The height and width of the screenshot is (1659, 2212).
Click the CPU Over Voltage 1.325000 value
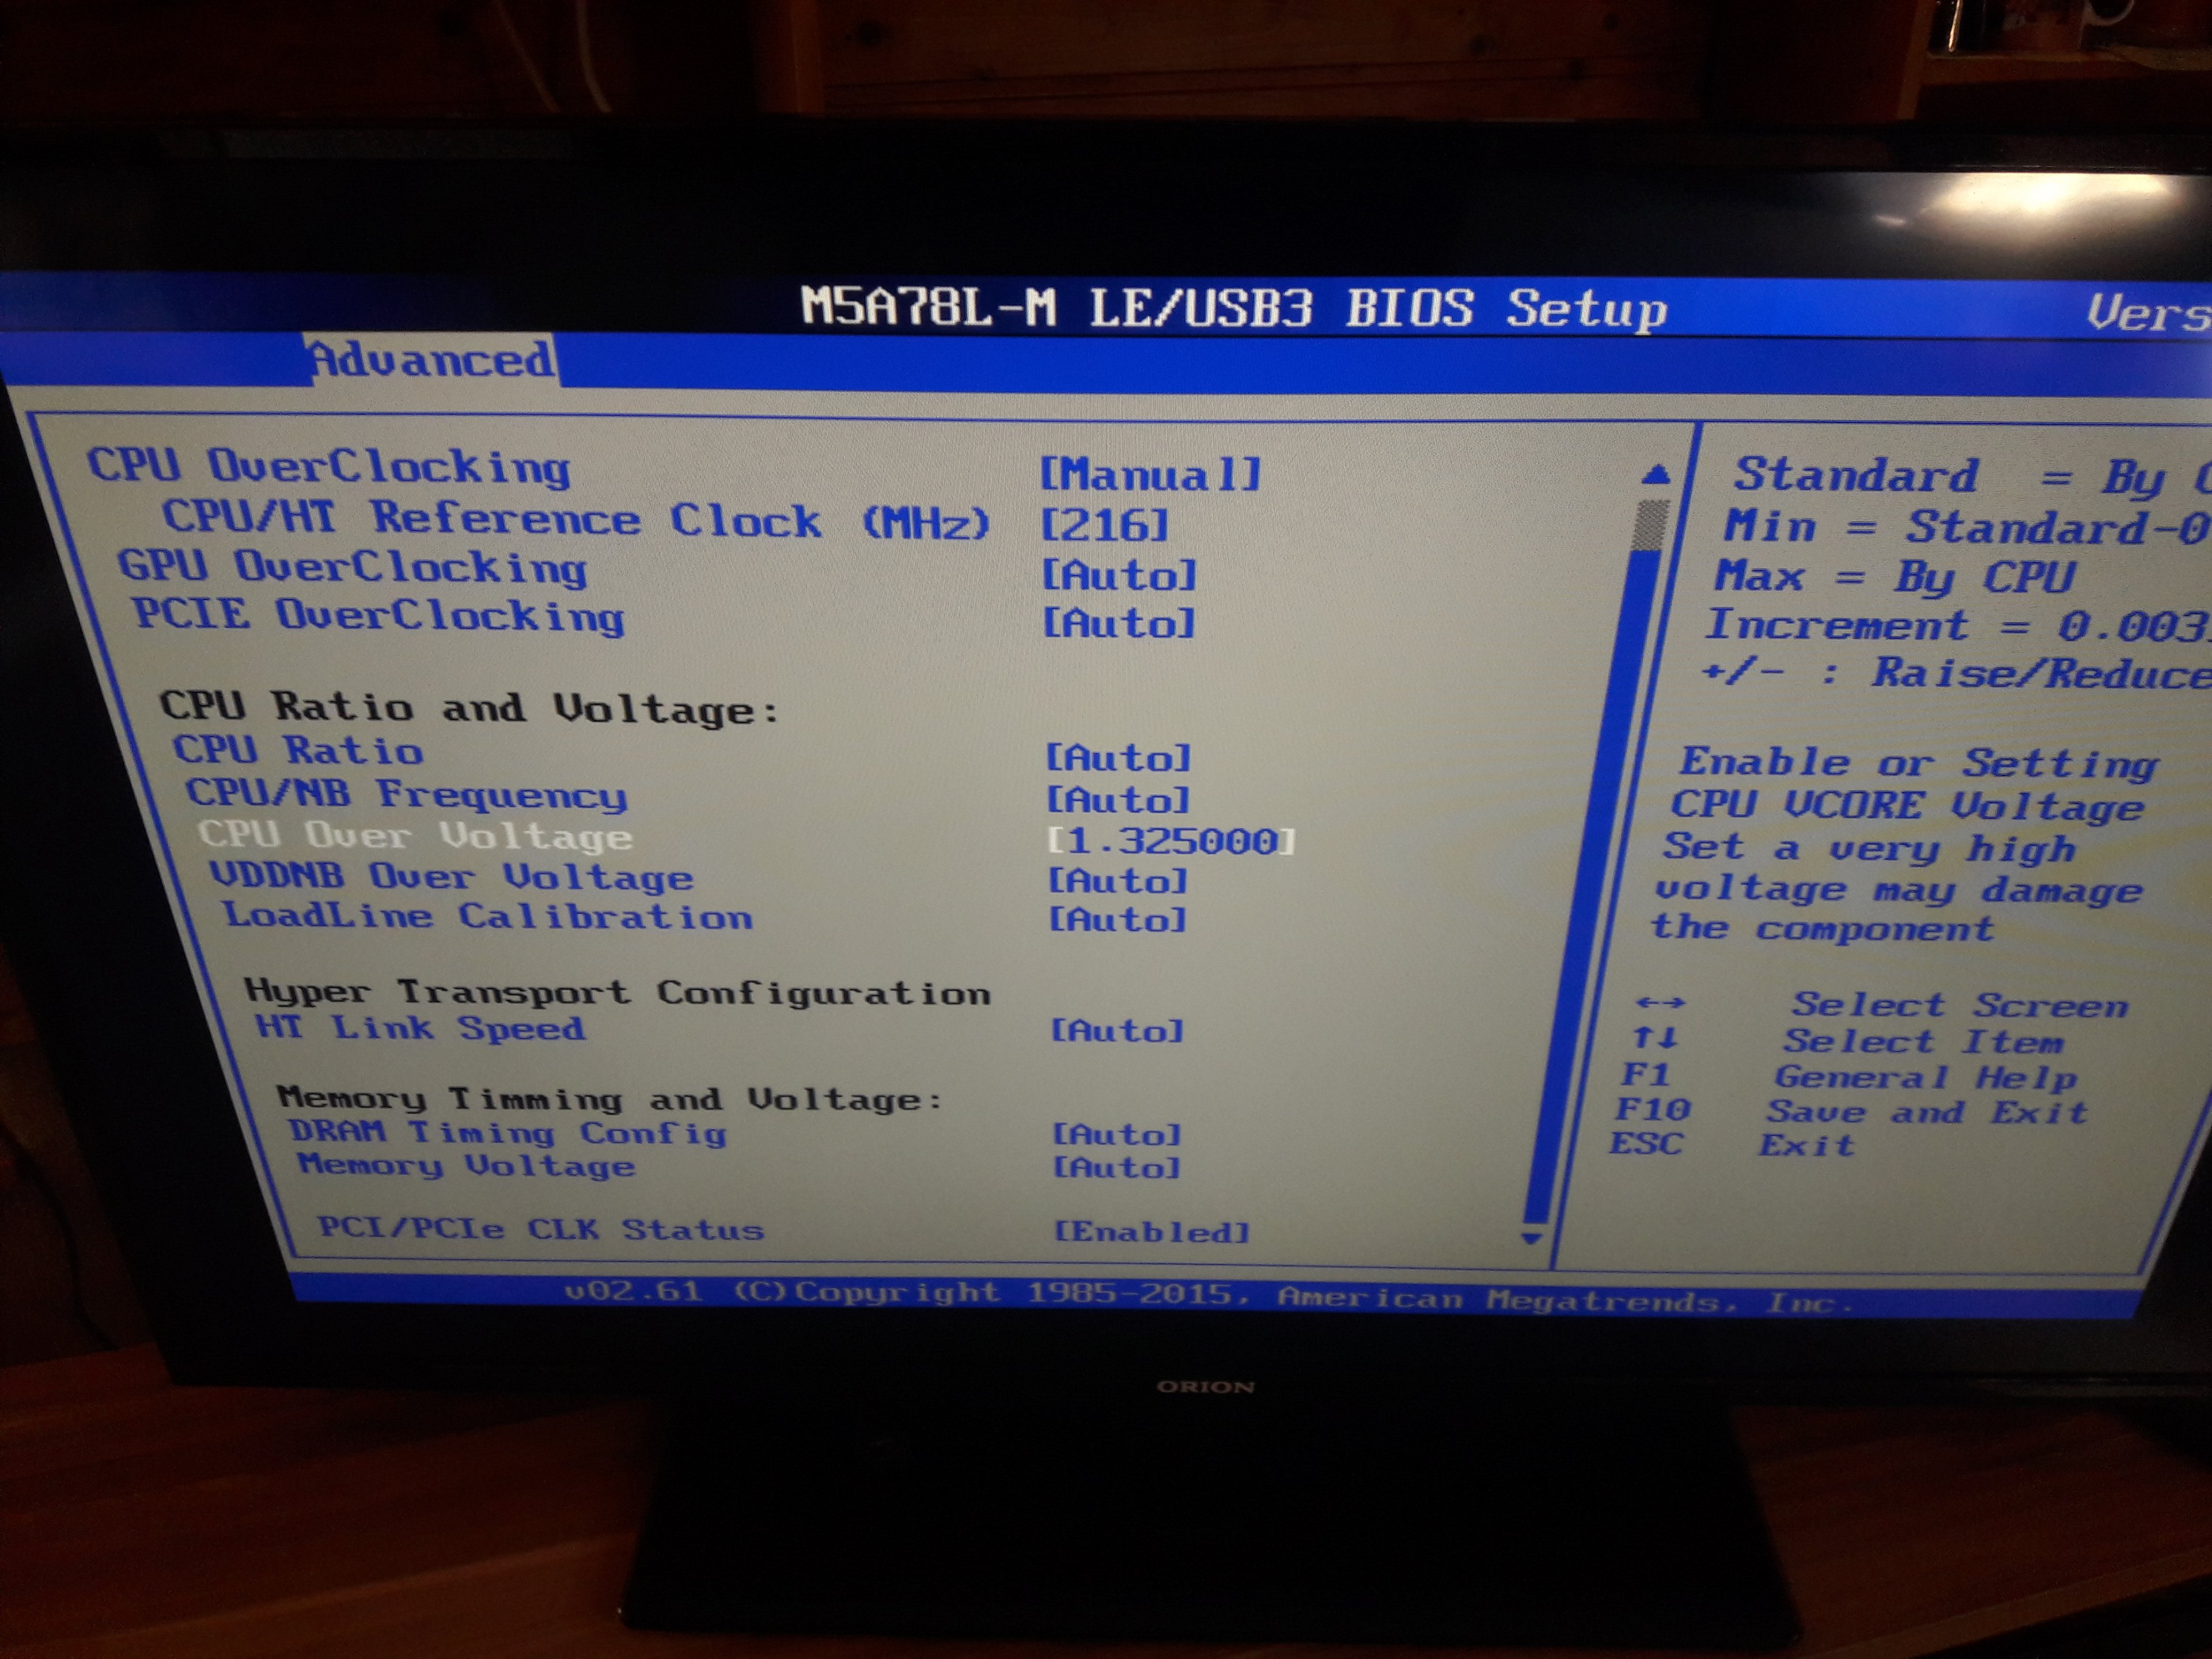click(1170, 840)
